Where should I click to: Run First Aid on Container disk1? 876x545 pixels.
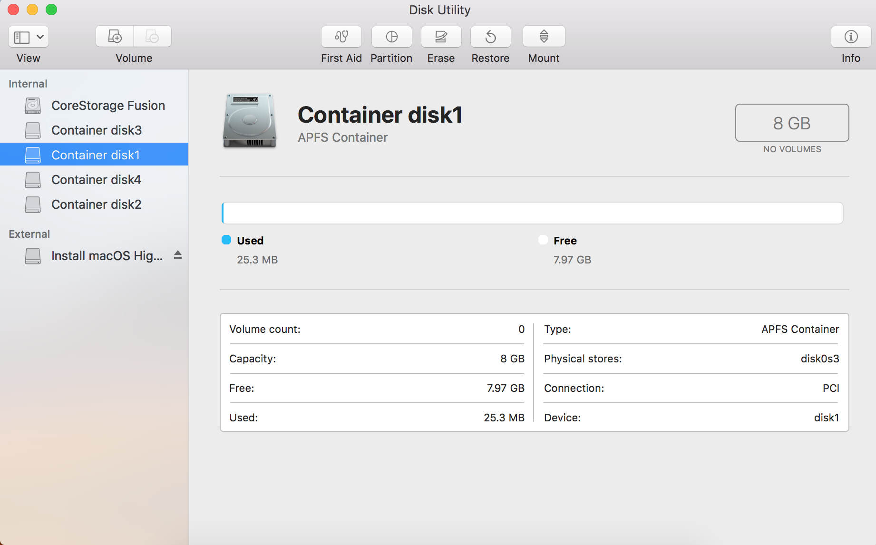(x=341, y=37)
